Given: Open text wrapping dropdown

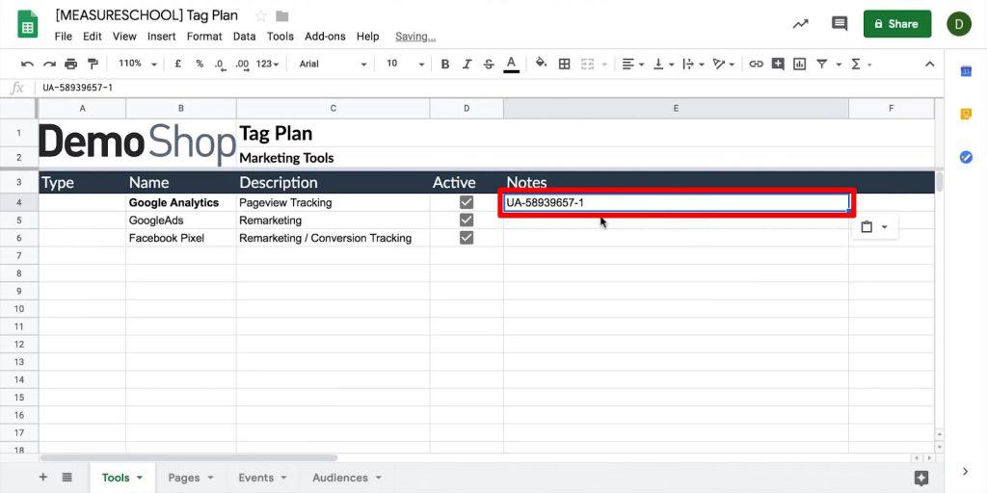Looking at the screenshot, I should click(693, 64).
